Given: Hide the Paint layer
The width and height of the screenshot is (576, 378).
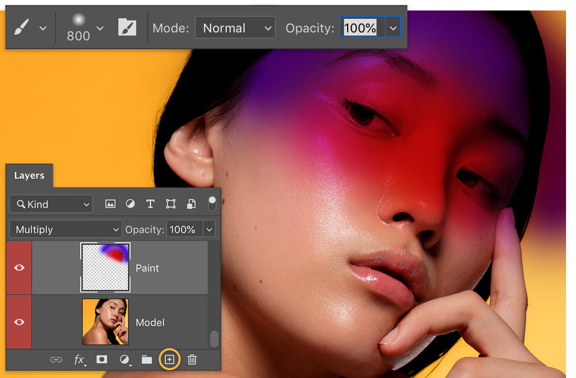Looking at the screenshot, I should coord(19,268).
